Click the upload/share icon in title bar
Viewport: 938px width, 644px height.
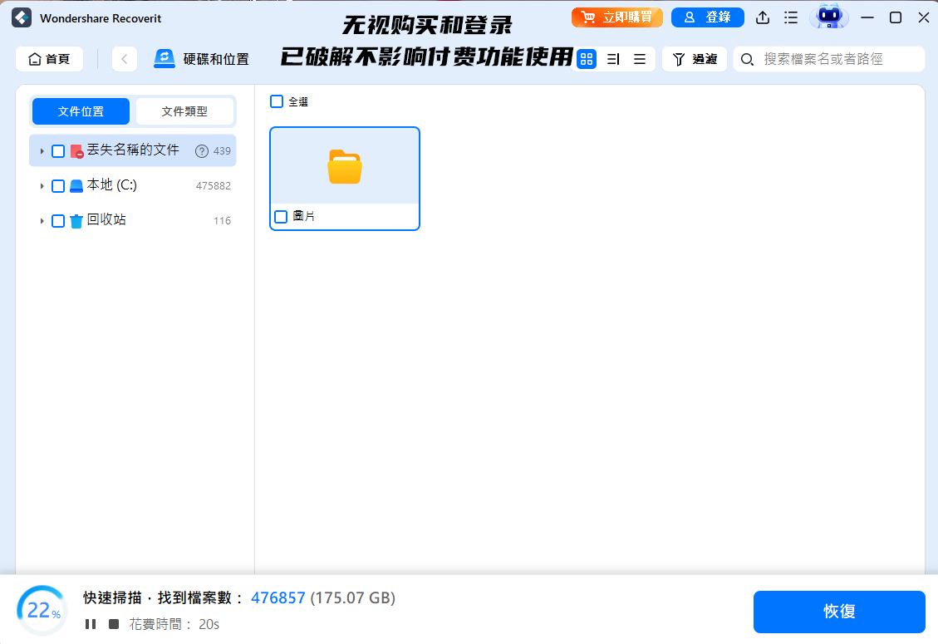coord(763,17)
